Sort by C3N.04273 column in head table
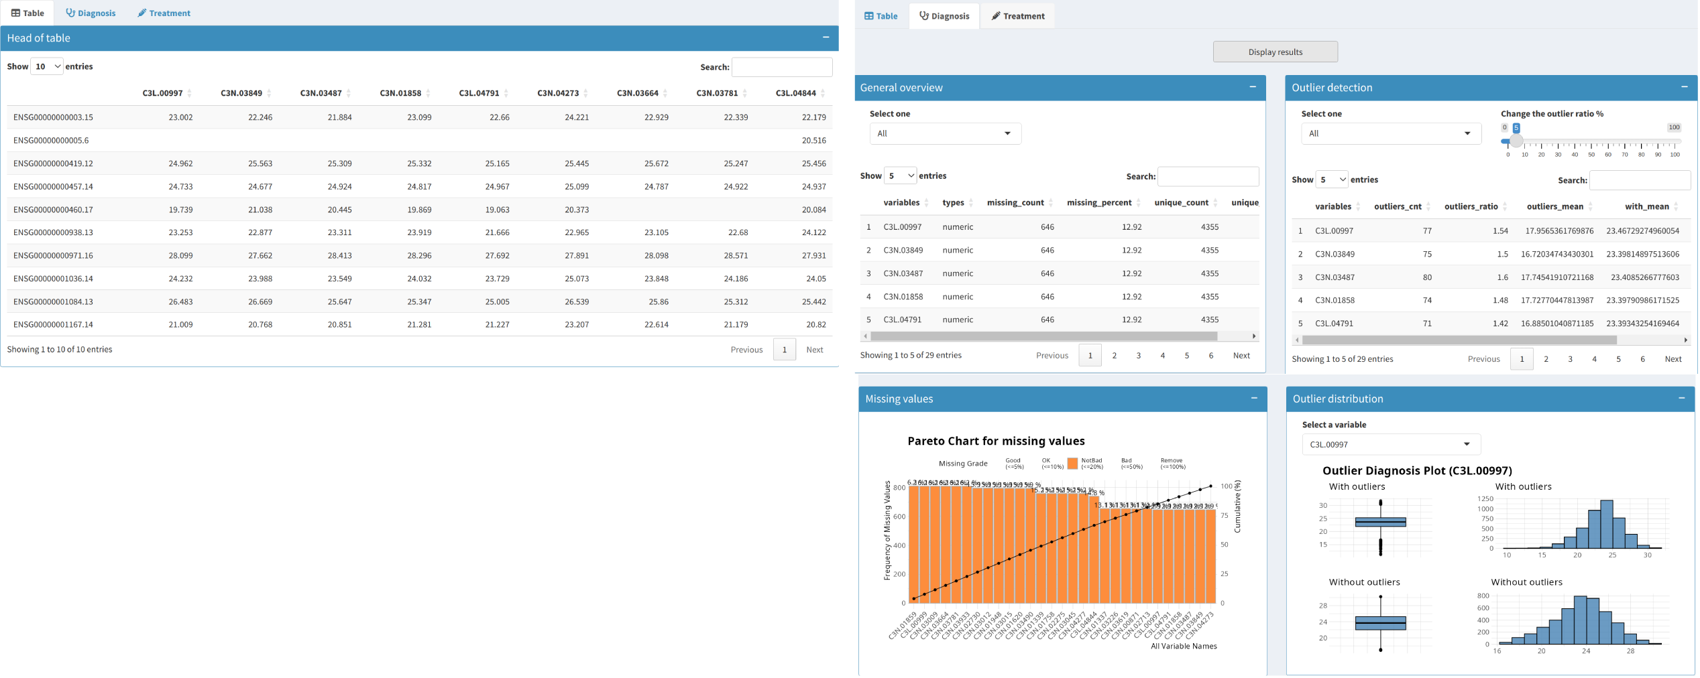 click(x=562, y=93)
